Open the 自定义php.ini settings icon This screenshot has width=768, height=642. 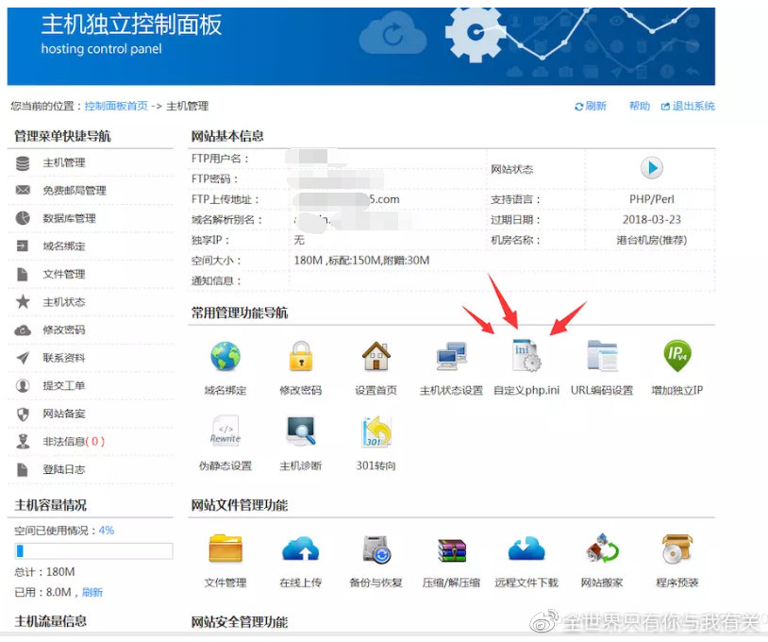click(x=526, y=357)
